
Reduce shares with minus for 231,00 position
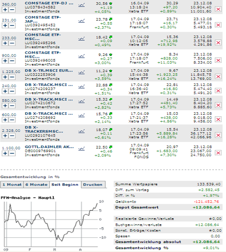point(12,26)
